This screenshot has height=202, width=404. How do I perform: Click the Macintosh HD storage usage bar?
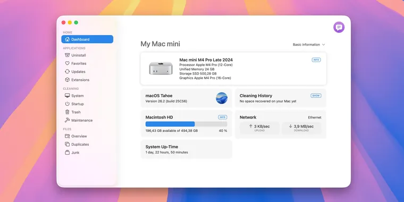[186, 124]
